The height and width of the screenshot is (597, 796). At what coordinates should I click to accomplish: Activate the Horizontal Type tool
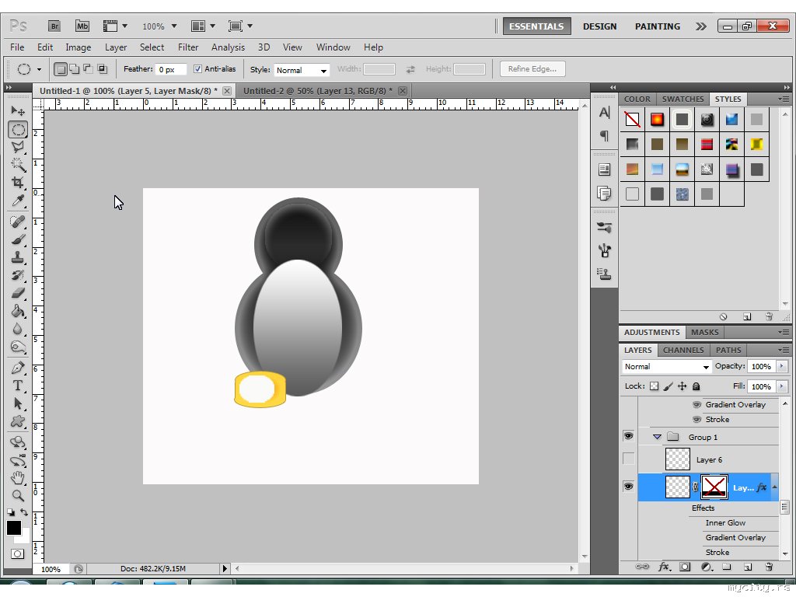pos(18,386)
